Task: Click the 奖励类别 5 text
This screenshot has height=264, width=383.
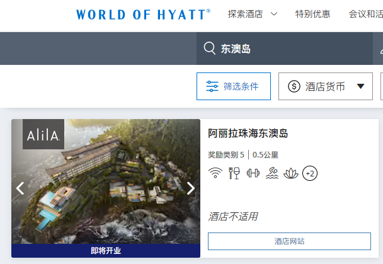Action: coord(226,155)
